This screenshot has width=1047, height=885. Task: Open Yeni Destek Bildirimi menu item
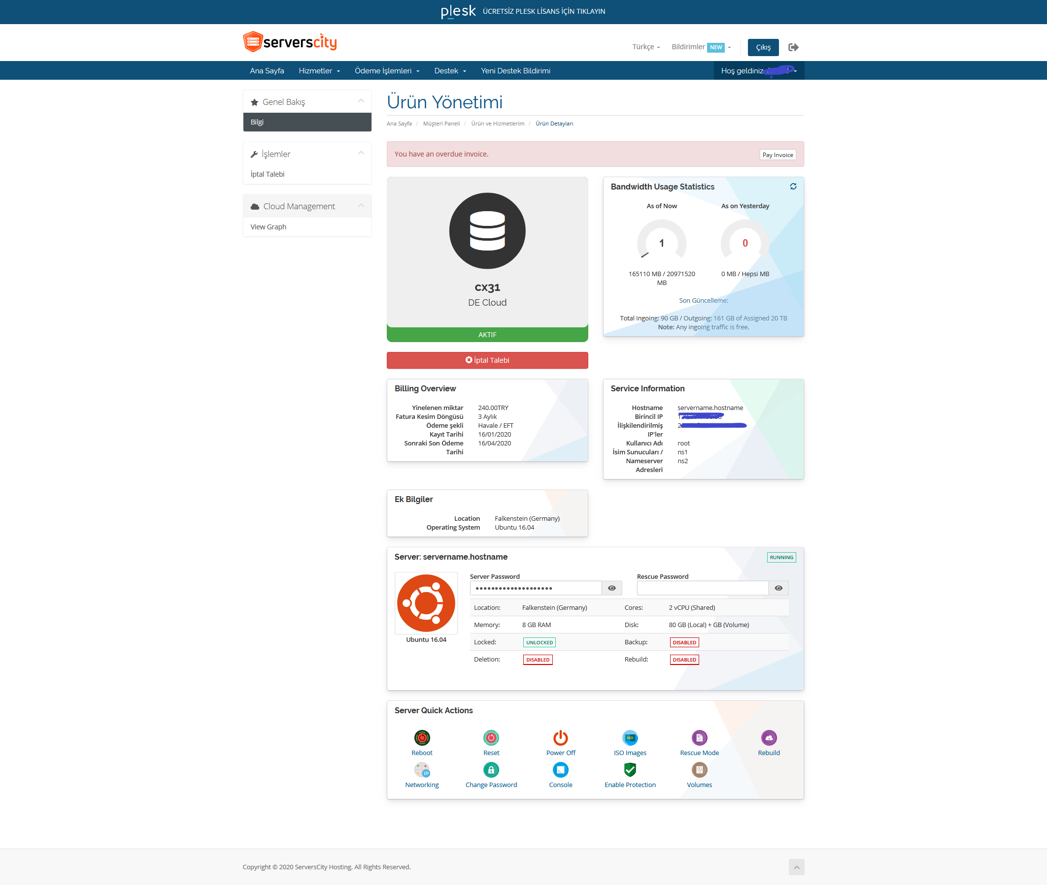click(515, 71)
